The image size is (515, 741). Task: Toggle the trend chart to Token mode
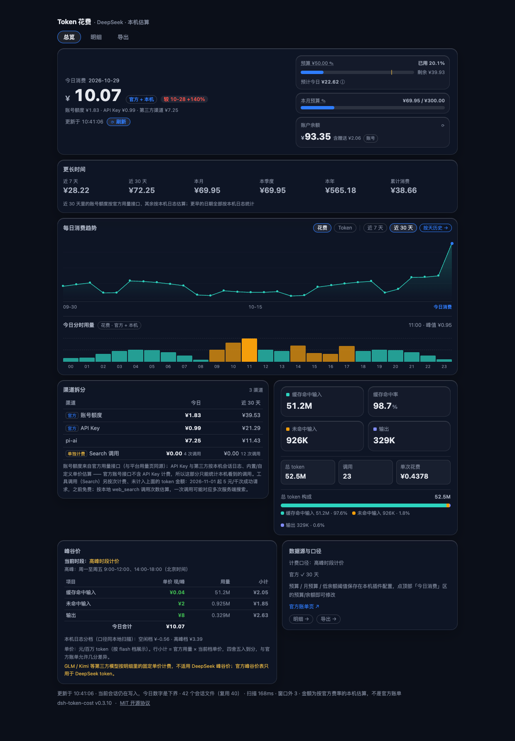coord(345,228)
